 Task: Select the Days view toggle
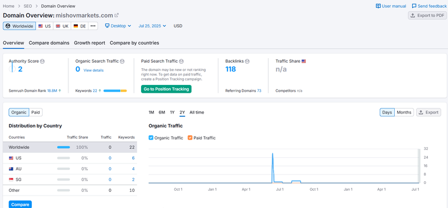pyautogui.click(x=387, y=112)
